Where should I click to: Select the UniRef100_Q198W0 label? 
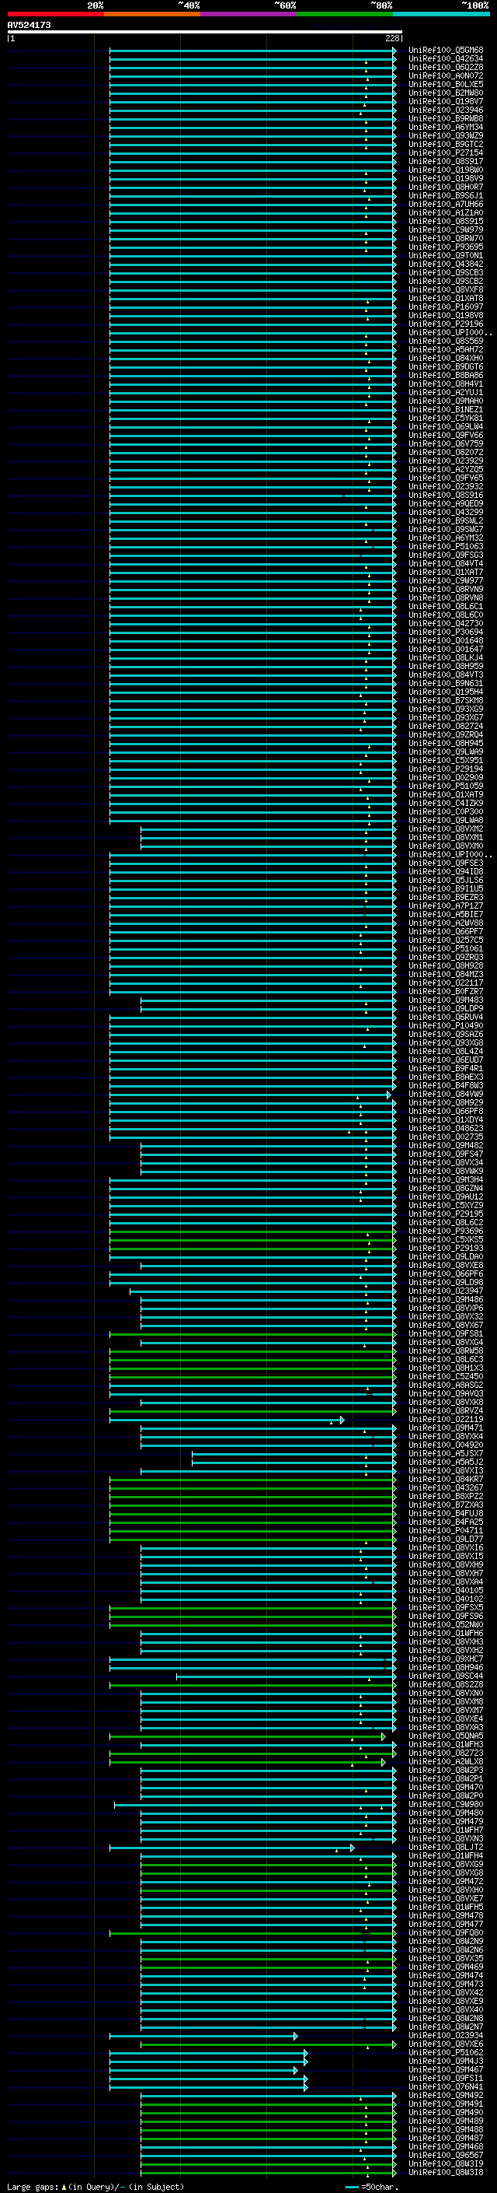[x=446, y=170]
